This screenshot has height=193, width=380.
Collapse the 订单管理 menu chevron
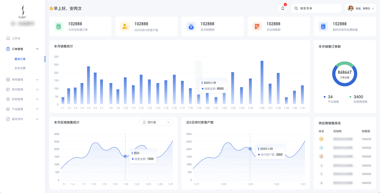tap(37, 49)
